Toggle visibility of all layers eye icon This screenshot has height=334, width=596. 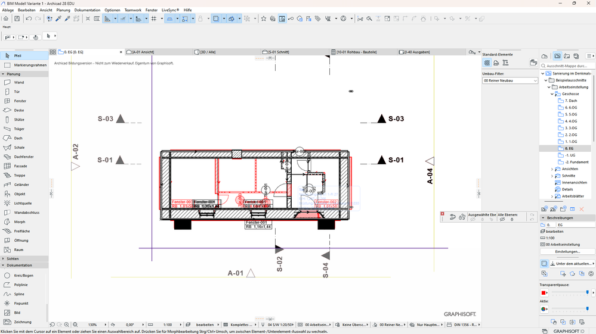tap(502, 220)
